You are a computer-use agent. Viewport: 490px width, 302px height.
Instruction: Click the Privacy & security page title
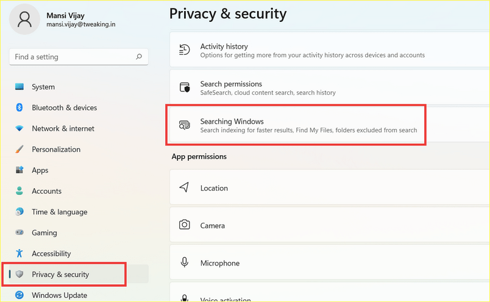[228, 14]
